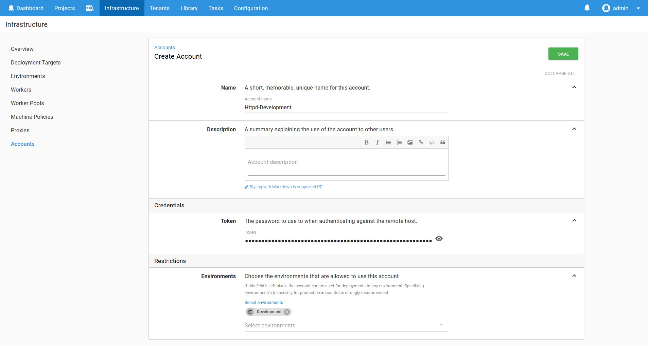
Task: Open notifications bell
Action: pyautogui.click(x=587, y=8)
